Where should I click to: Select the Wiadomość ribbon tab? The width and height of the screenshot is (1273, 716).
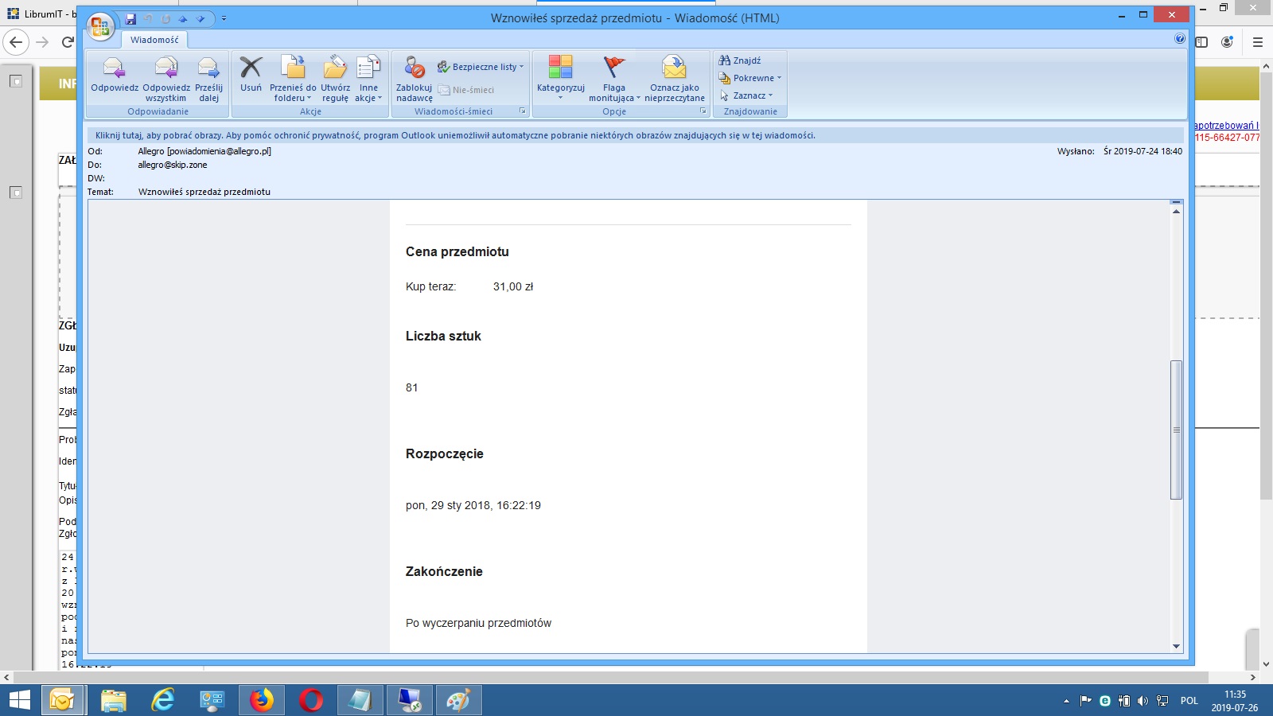tap(154, 40)
